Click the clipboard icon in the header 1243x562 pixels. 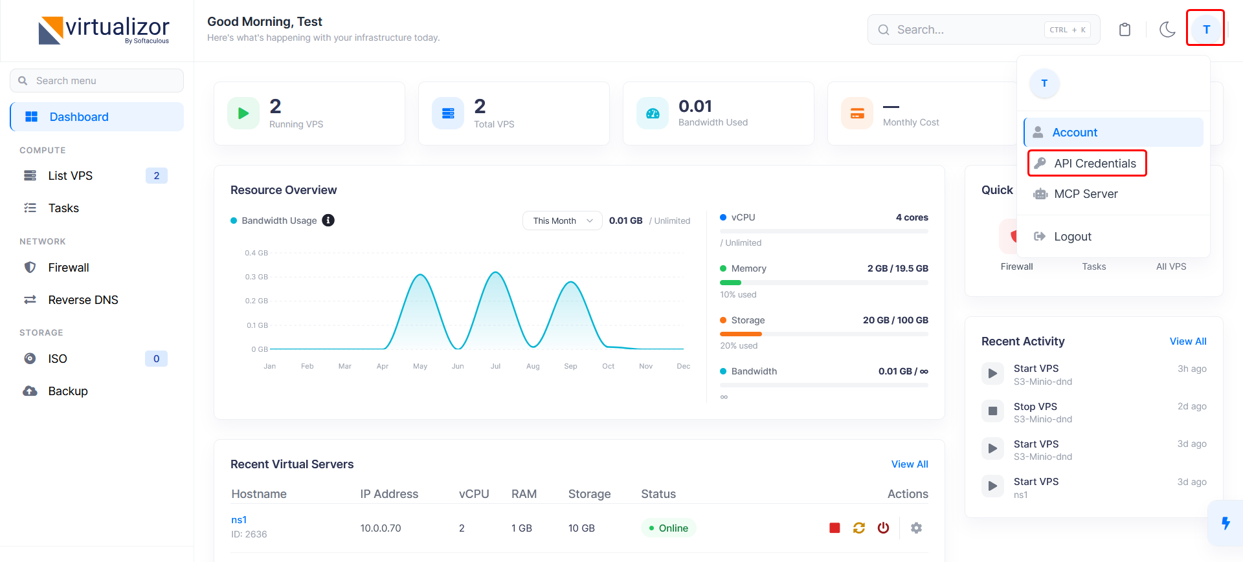(x=1125, y=30)
